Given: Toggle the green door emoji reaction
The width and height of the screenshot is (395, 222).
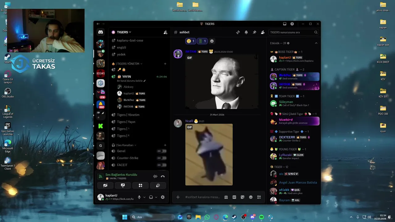Looking at the screenshot, I should pos(202,41).
